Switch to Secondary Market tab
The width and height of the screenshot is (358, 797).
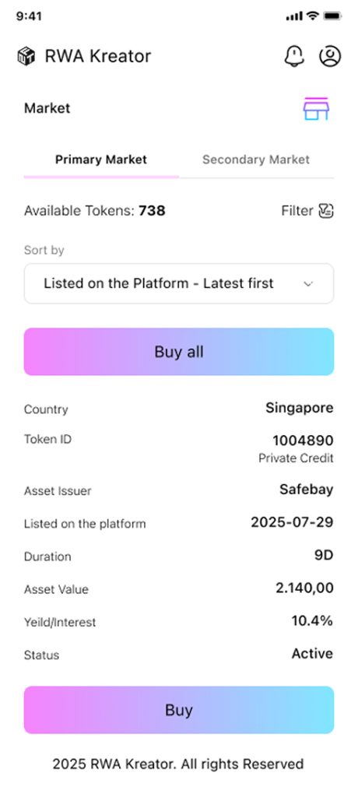(256, 160)
